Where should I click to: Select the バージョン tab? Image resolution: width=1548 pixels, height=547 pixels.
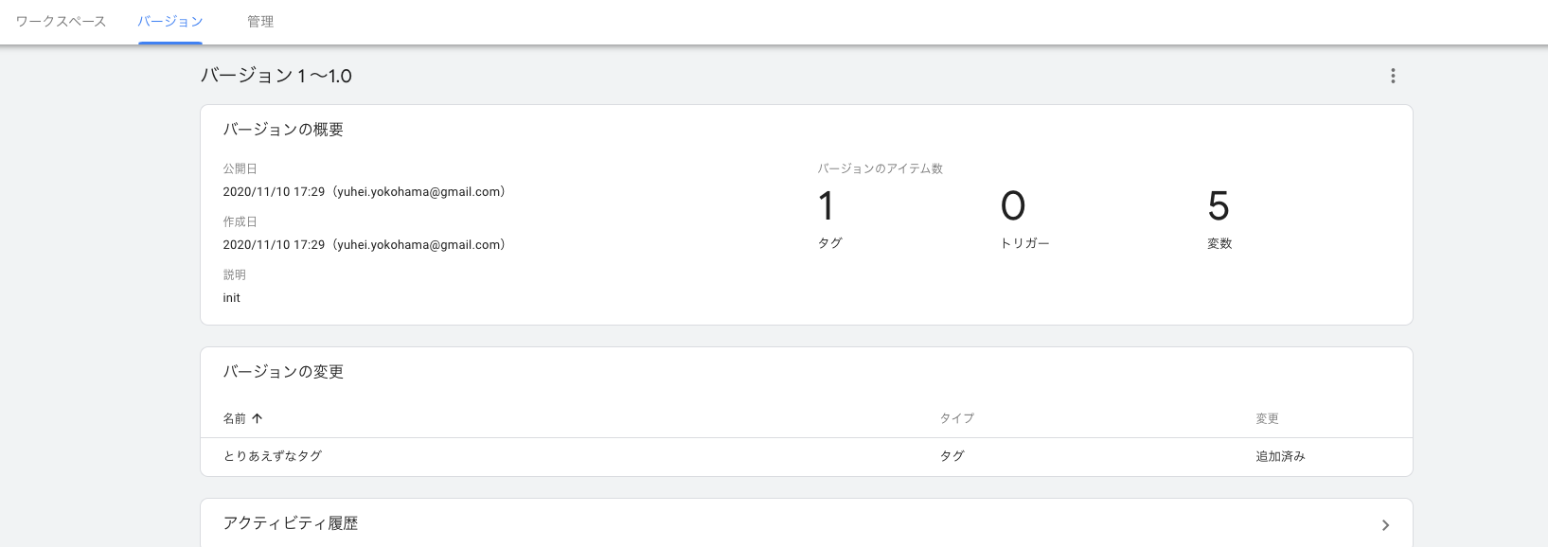coord(169,21)
